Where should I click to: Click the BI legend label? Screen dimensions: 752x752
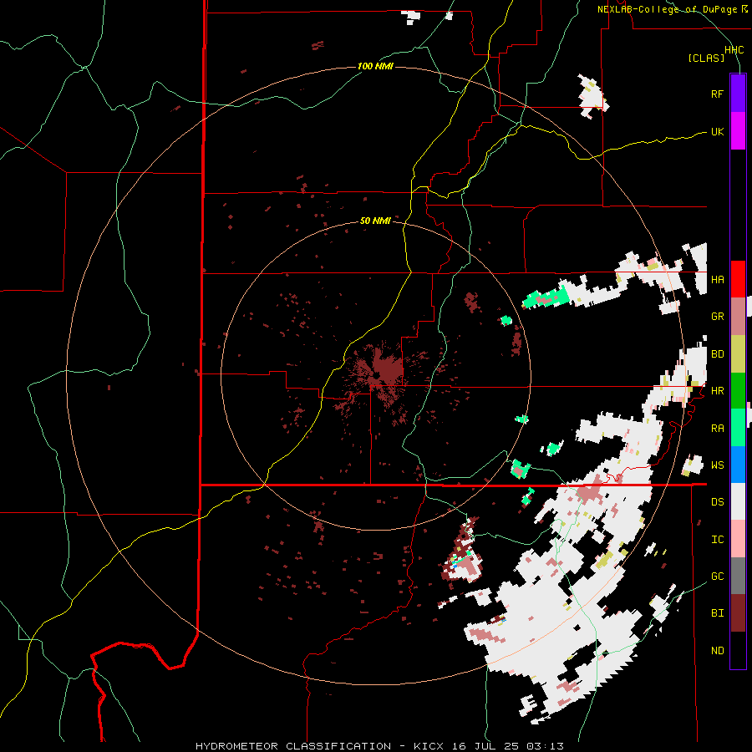pyautogui.click(x=717, y=613)
